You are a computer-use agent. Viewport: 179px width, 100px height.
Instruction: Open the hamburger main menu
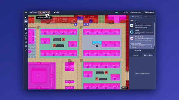(26, 12)
